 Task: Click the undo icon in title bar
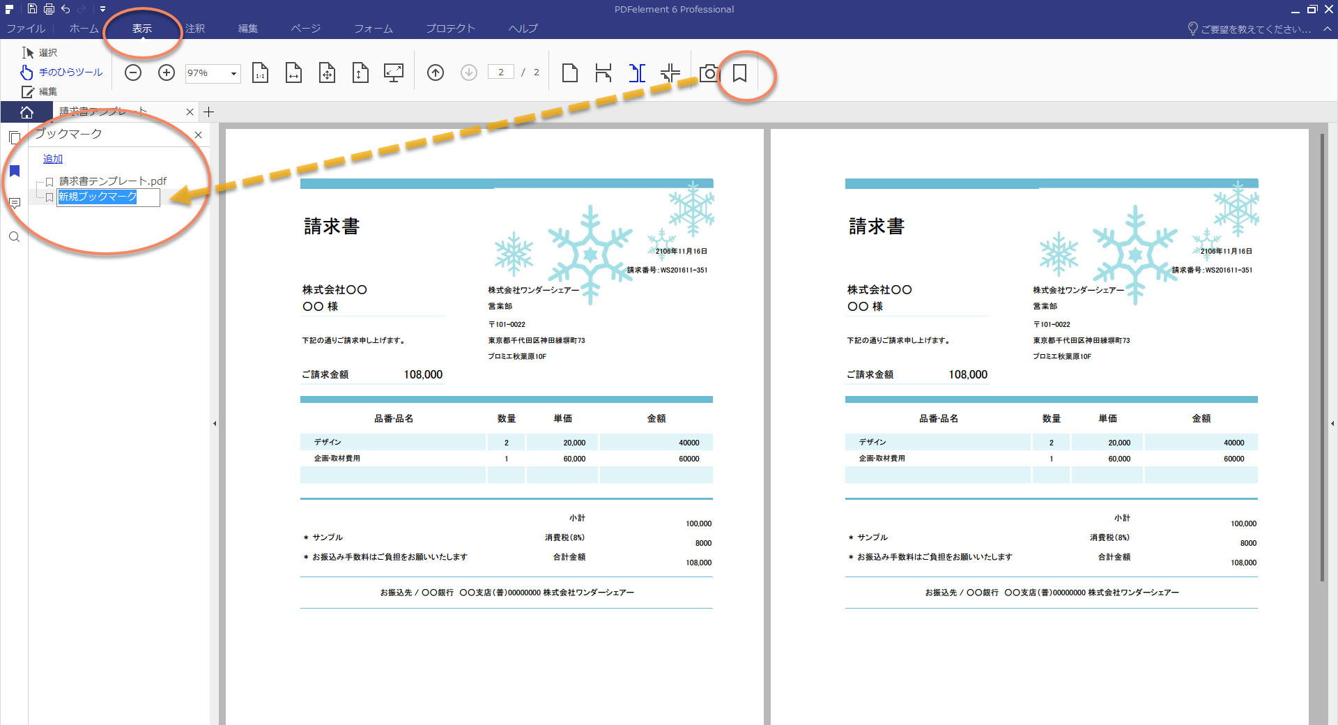pyautogui.click(x=66, y=9)
